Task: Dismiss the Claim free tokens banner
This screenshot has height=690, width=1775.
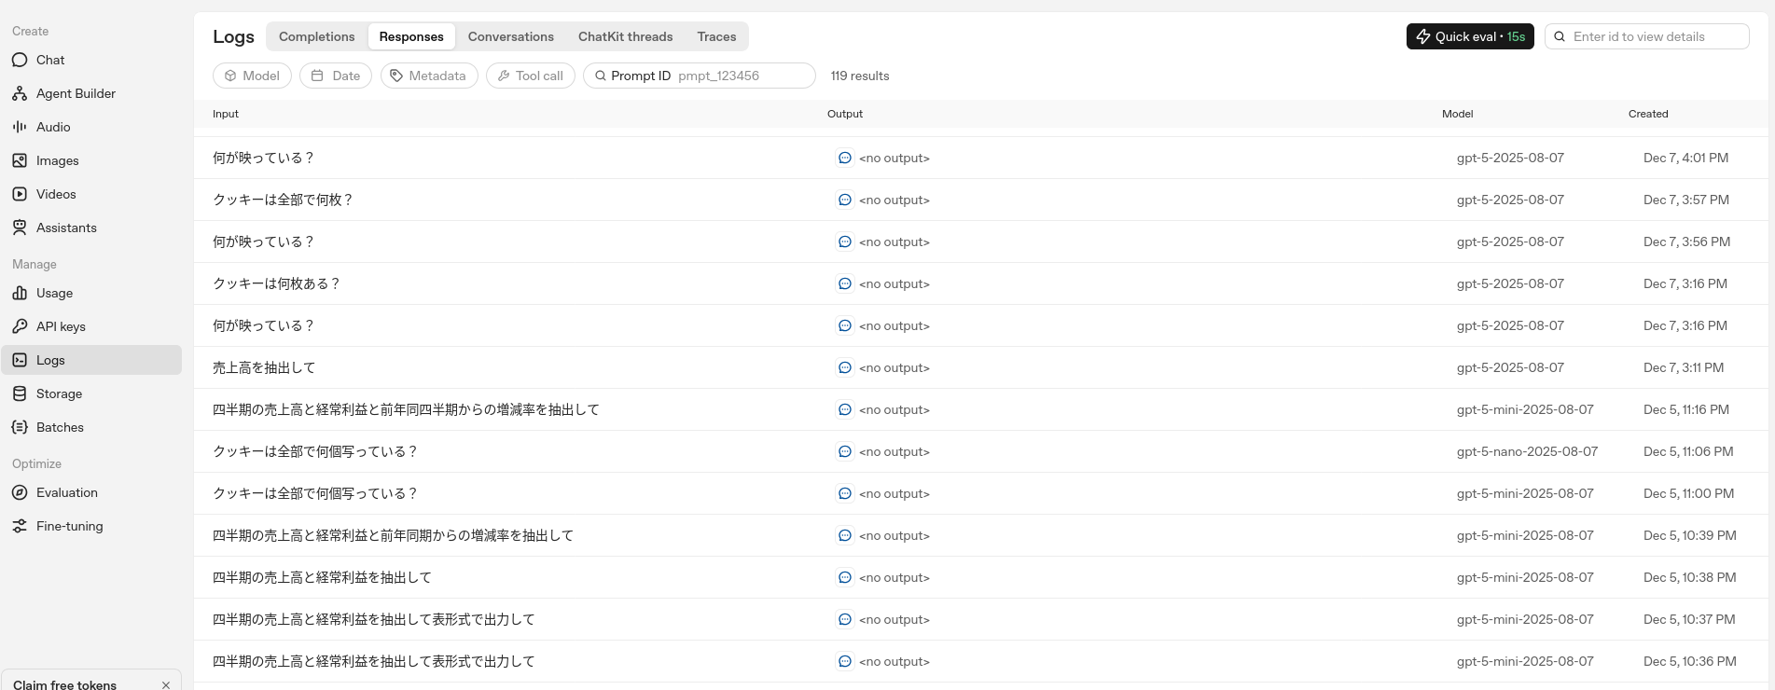Action: (166, 684)
